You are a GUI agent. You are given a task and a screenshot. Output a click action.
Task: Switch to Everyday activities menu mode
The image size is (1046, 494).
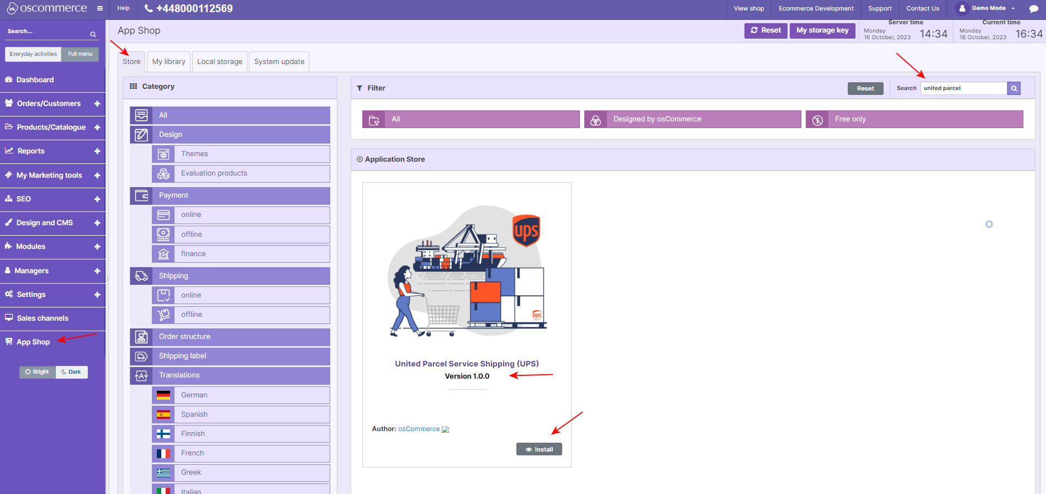[33, 54]
